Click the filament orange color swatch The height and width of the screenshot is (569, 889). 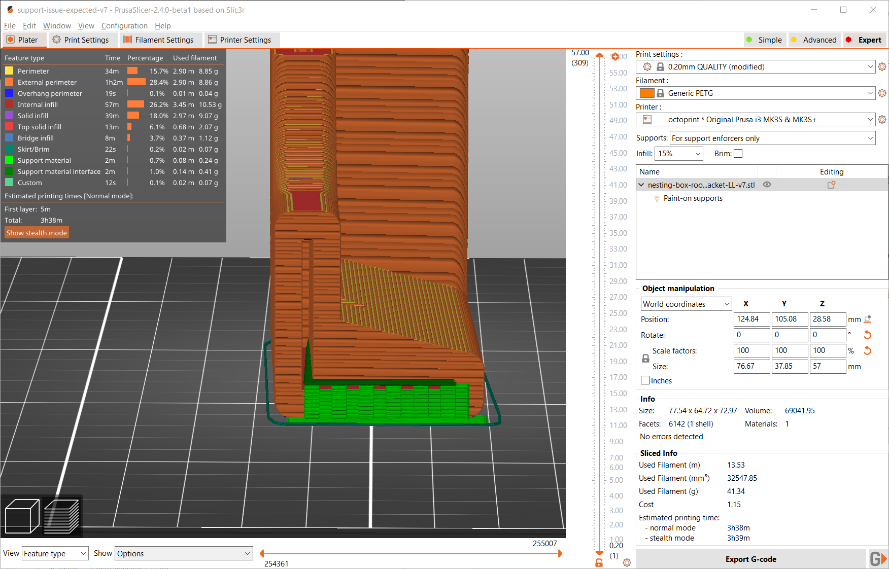click(x=647, y=93)
